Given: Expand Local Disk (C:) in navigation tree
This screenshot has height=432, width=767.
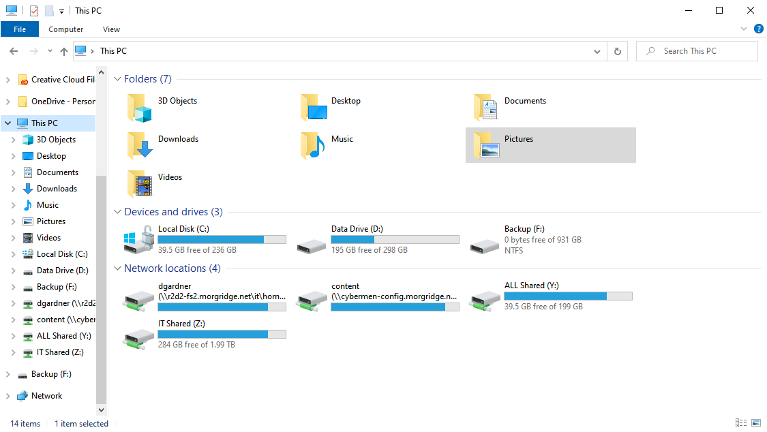Looking at the screenshot, I should tap(13, 254).
